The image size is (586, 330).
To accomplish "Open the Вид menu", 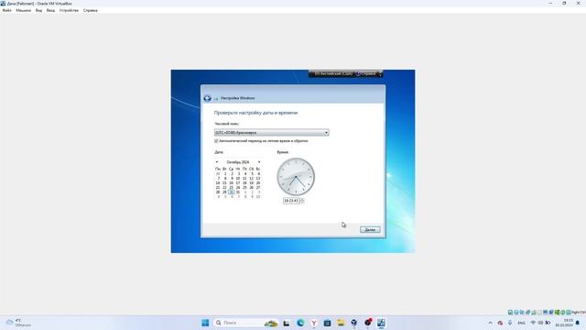I will point(38,10).
